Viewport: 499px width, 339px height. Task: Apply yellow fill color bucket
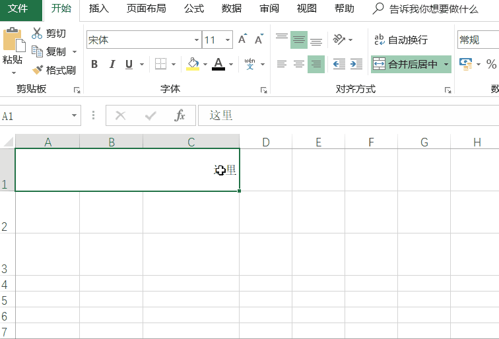coord(193,64)
